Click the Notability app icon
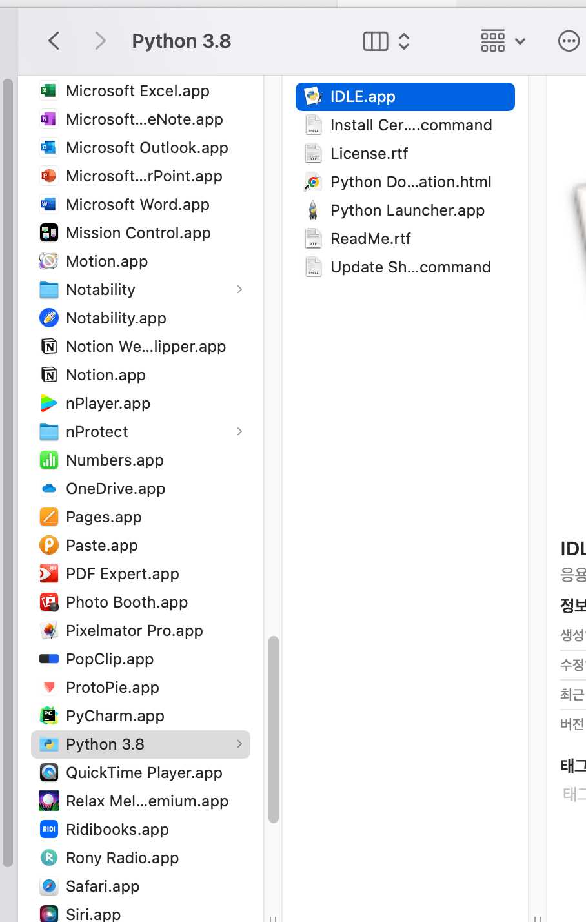 point(49,318)
